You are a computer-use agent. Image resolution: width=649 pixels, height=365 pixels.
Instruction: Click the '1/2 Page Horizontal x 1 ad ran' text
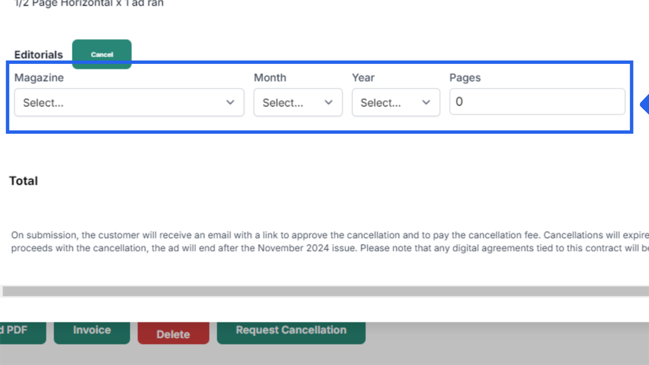(x=89, y=3)
